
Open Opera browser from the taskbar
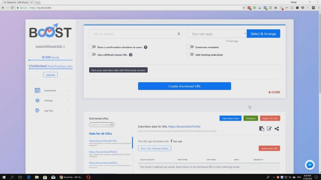pyautogui.click(x=88, y=177)
